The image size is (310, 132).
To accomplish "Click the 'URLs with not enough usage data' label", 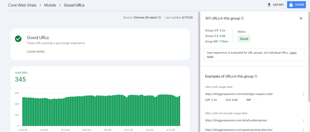I will pyautogui.click(x=226, y=113).
